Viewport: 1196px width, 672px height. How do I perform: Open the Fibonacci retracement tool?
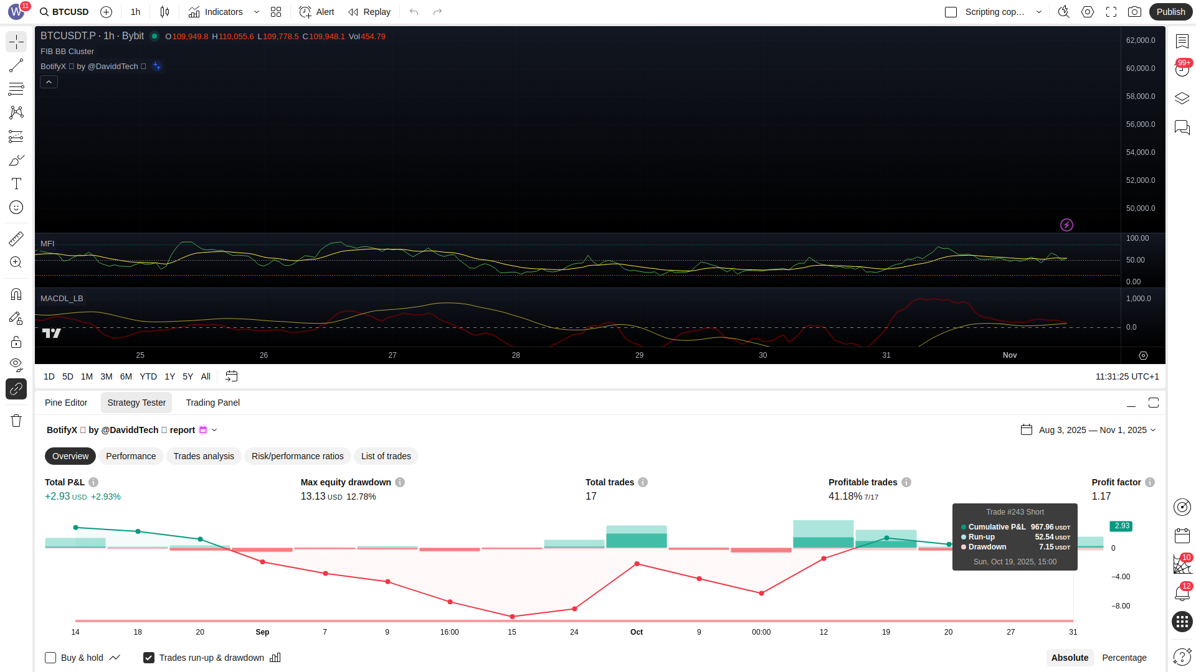(16, 89)
